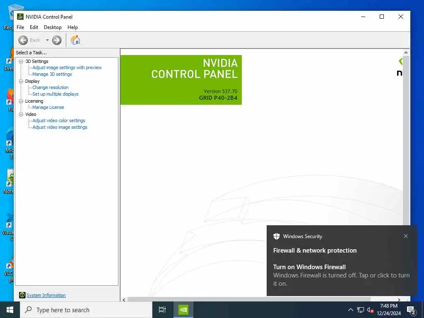Select the 3D Settings category label
The width and height of the screenshot is (424, 318).
pos(37,61)
